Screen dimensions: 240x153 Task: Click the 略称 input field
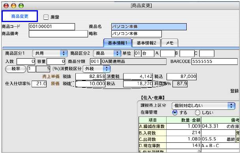pyautogui.click(x=137, y=34)
